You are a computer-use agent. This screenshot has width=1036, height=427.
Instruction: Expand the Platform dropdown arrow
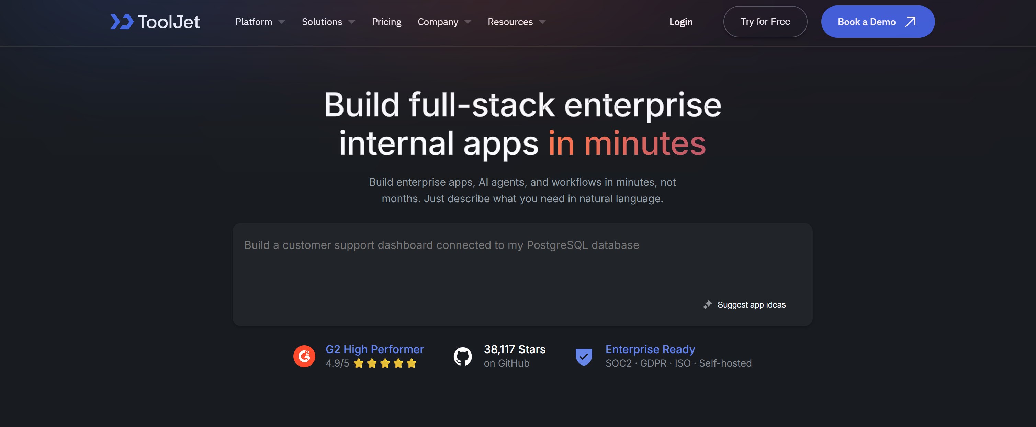(x=282, y=22)
